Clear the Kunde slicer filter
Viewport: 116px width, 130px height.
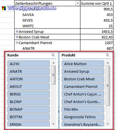(x=53, y=55)
